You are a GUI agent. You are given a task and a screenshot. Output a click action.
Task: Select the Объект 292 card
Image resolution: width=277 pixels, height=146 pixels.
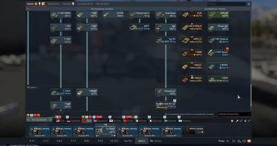pos(218,27)
